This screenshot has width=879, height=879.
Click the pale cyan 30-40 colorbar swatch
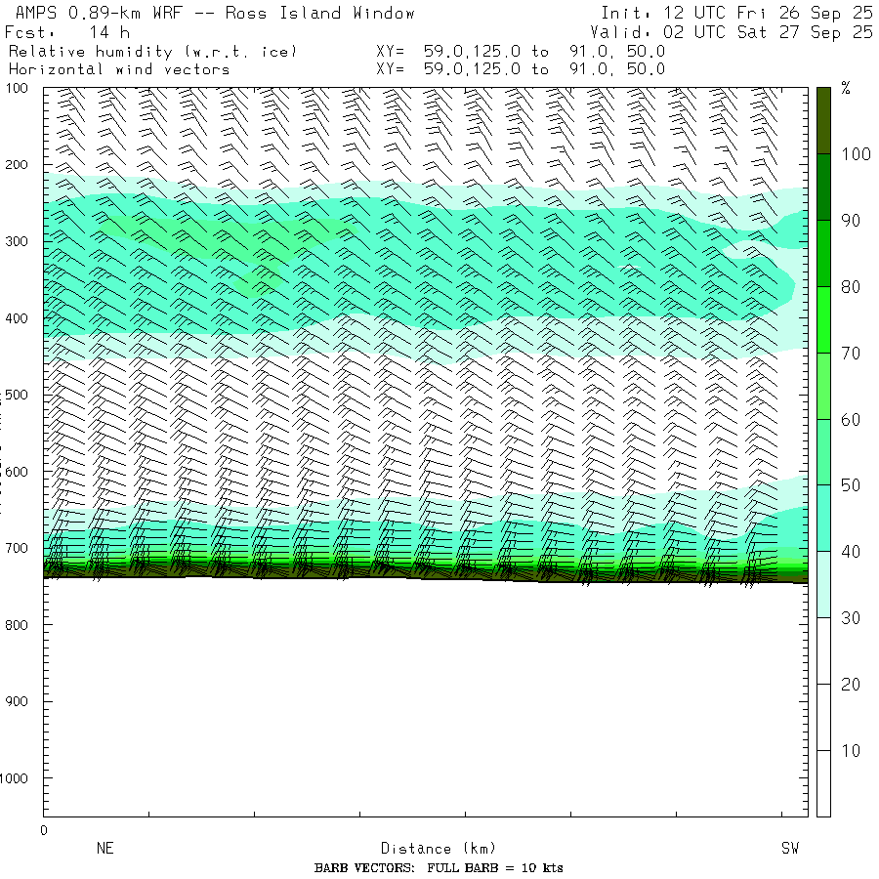823,584
